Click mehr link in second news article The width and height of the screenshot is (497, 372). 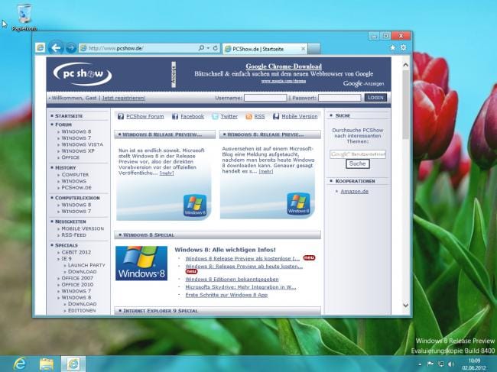click(x=265, y=171)
